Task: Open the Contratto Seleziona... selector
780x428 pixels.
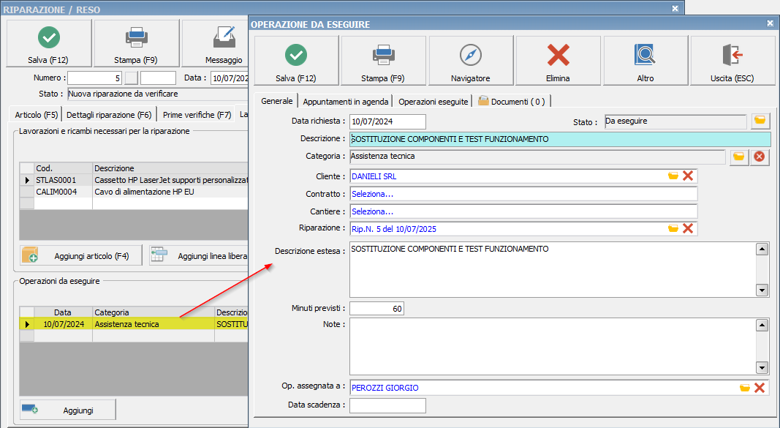Action: click(x=523, y=194)
